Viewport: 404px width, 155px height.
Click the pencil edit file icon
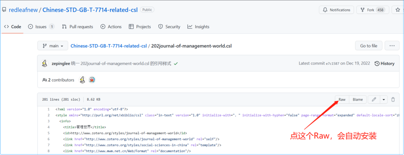click(x=374, y=100)
